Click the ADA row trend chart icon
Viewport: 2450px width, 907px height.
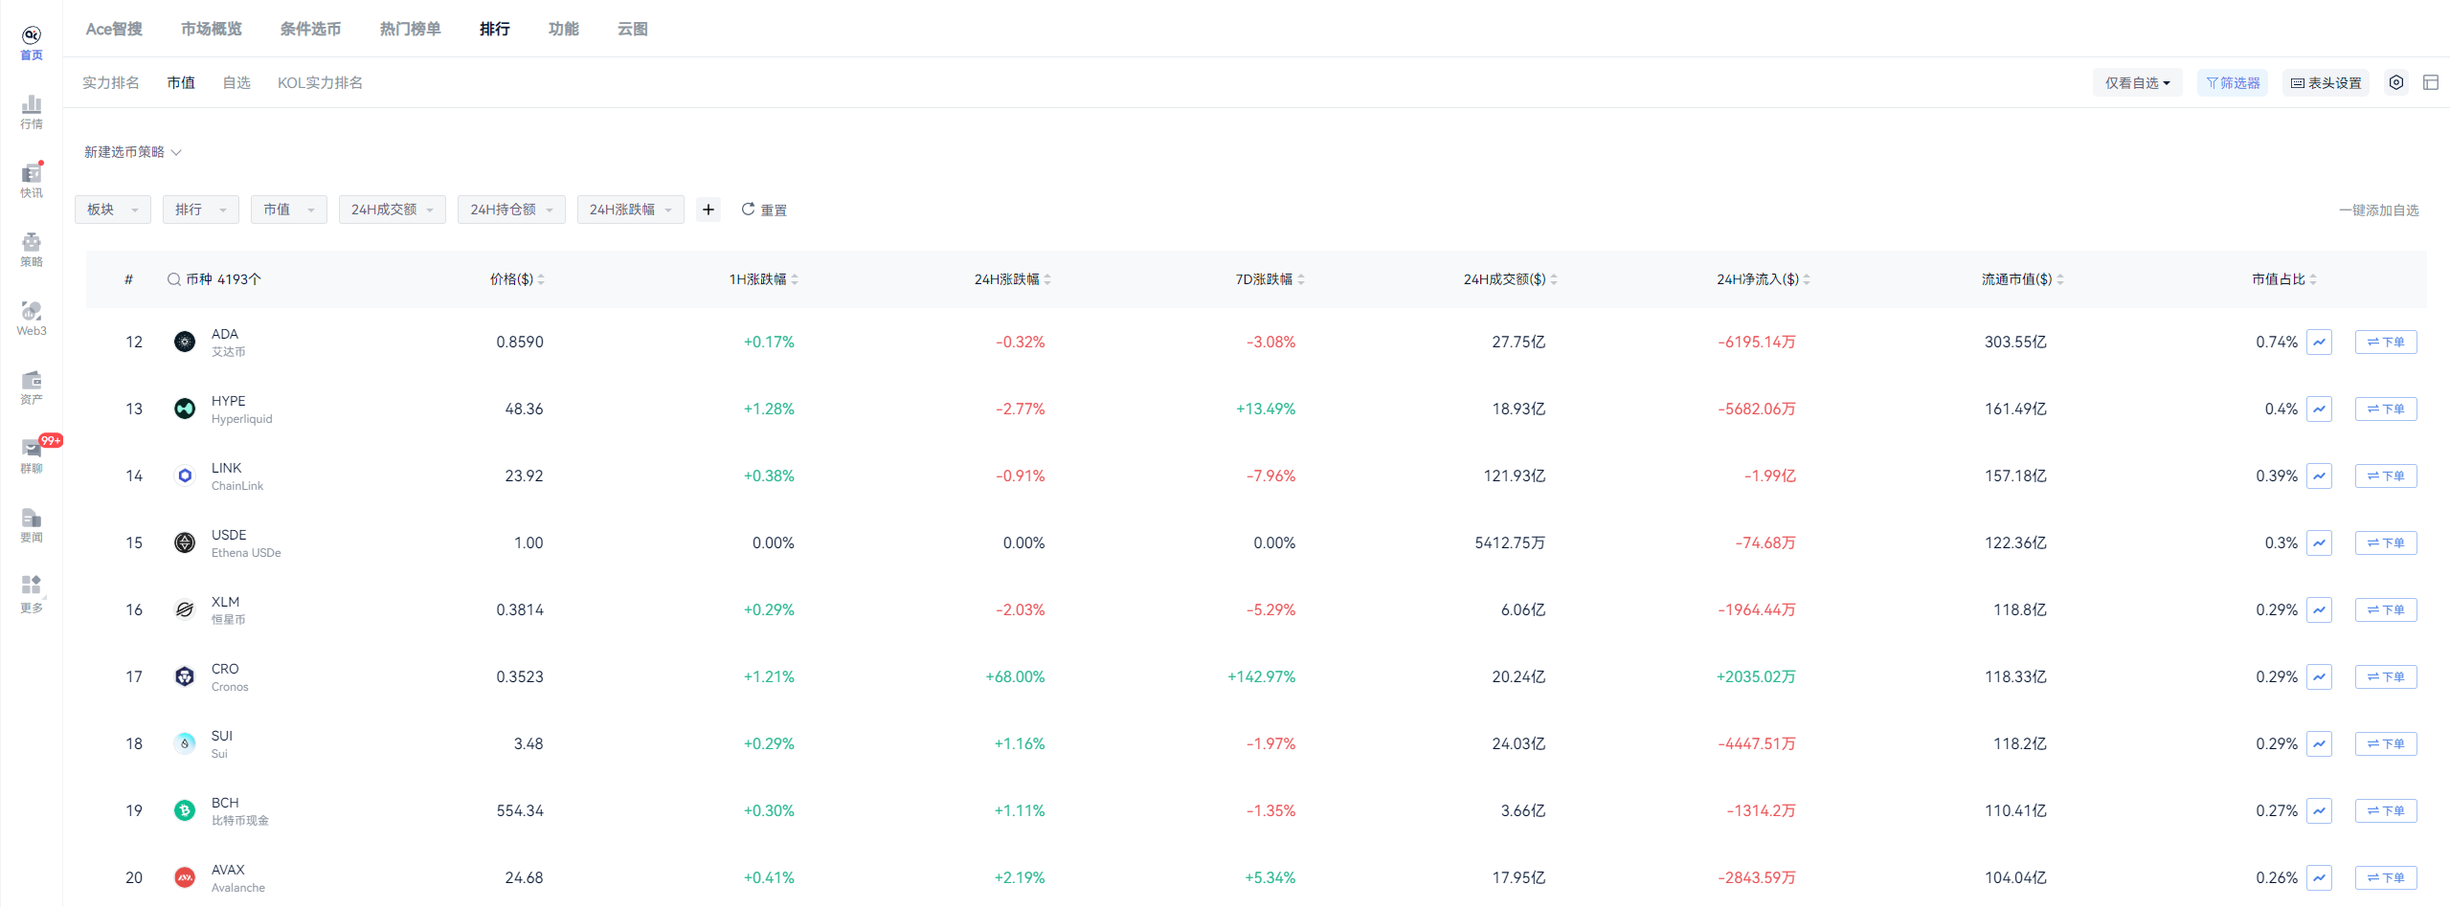tap(2319, 342)
